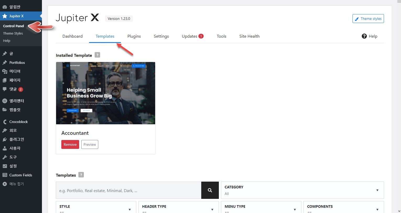The height and width of the screenshot is (213, 401).
Task: Open the STYLE filter dropdown
Action: pyautogui.click(x=96, y=207)
